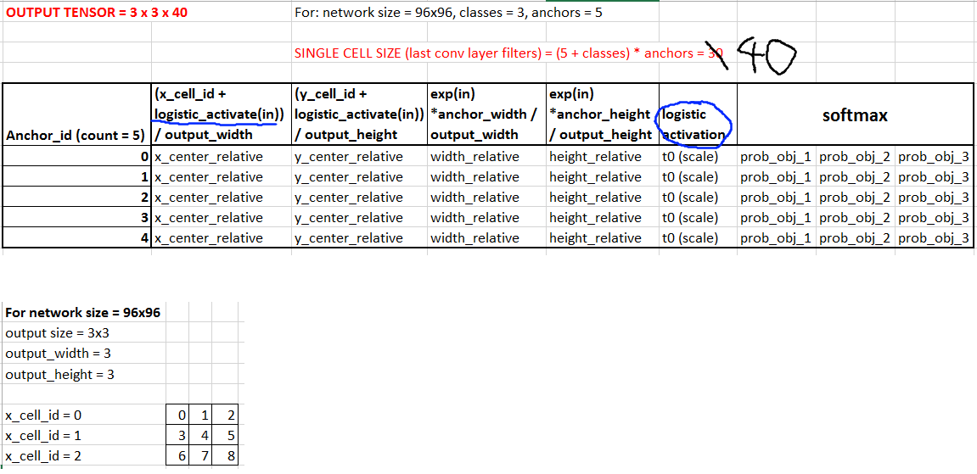Select anchor id cell '0' in the table

pyautogui.click(x=76, y=157)
